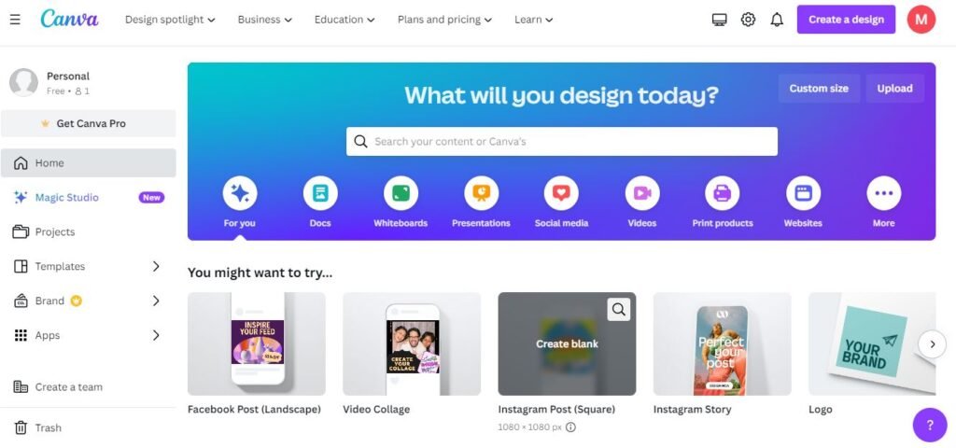The image size is (956, 448).
Task: Open the settings gear icon
Action: click(748, 20)
